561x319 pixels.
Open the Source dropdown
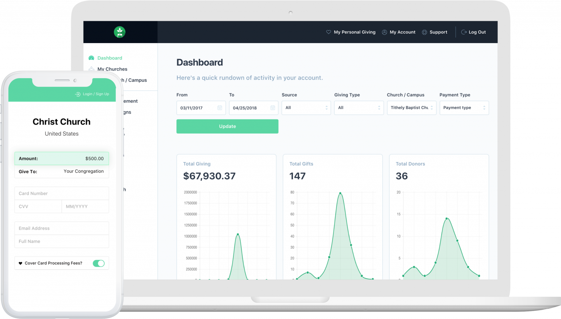(306, 108)
